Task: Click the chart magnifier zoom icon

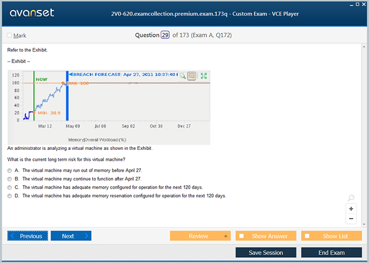Action: (183, 76)
